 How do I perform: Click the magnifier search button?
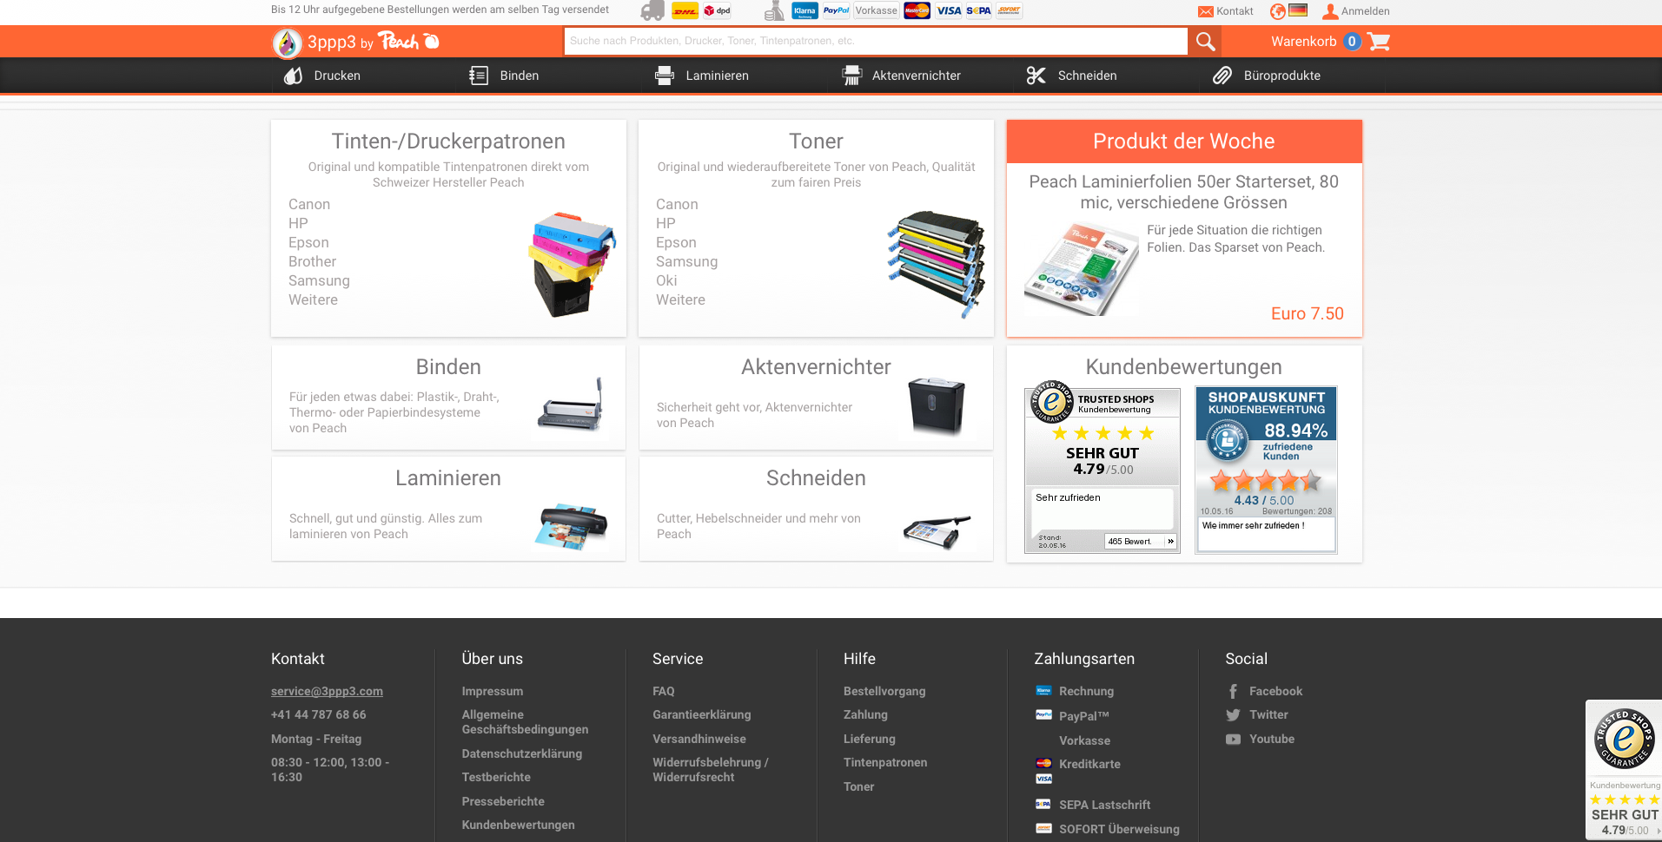click(x=1205, y=41)
